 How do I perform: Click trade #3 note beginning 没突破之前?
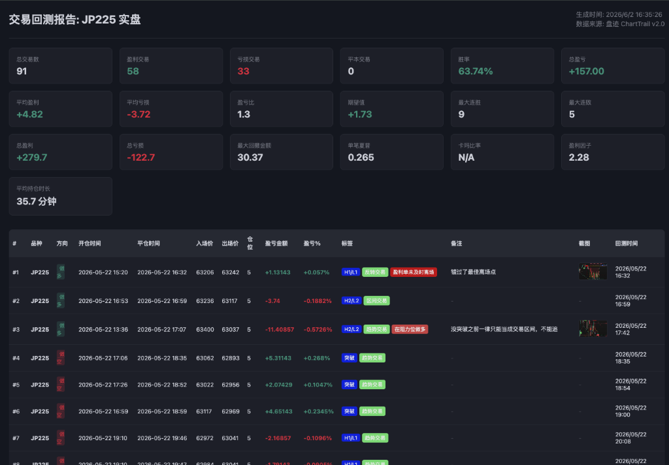coord(504,329)
